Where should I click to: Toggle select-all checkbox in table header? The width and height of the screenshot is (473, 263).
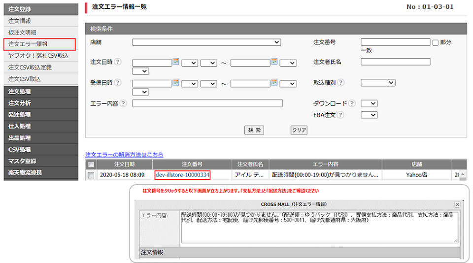[91, 164]
